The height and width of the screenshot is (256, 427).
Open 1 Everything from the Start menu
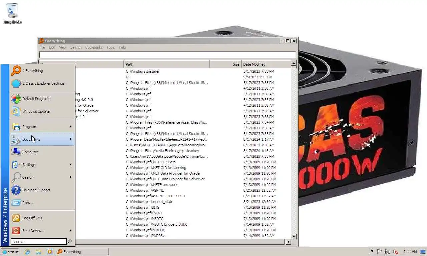click(42, 71)
